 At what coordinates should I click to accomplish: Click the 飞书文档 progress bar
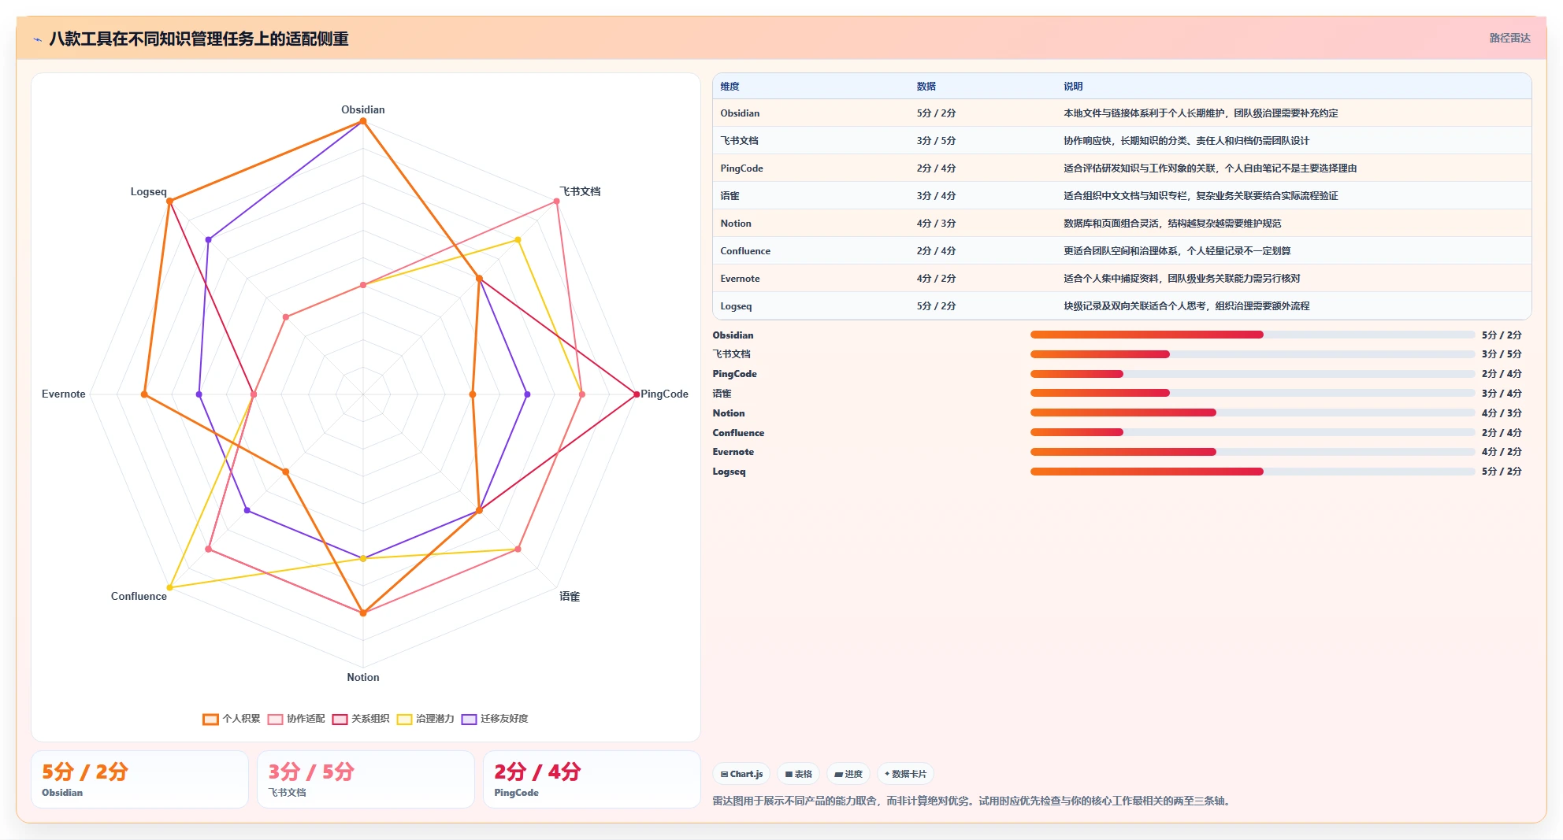tap(1253, 354)
